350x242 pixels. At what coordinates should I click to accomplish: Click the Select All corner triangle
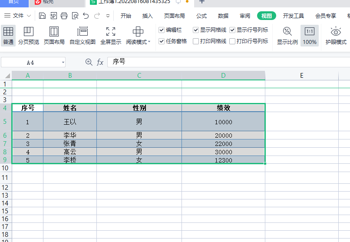[7, 76]
